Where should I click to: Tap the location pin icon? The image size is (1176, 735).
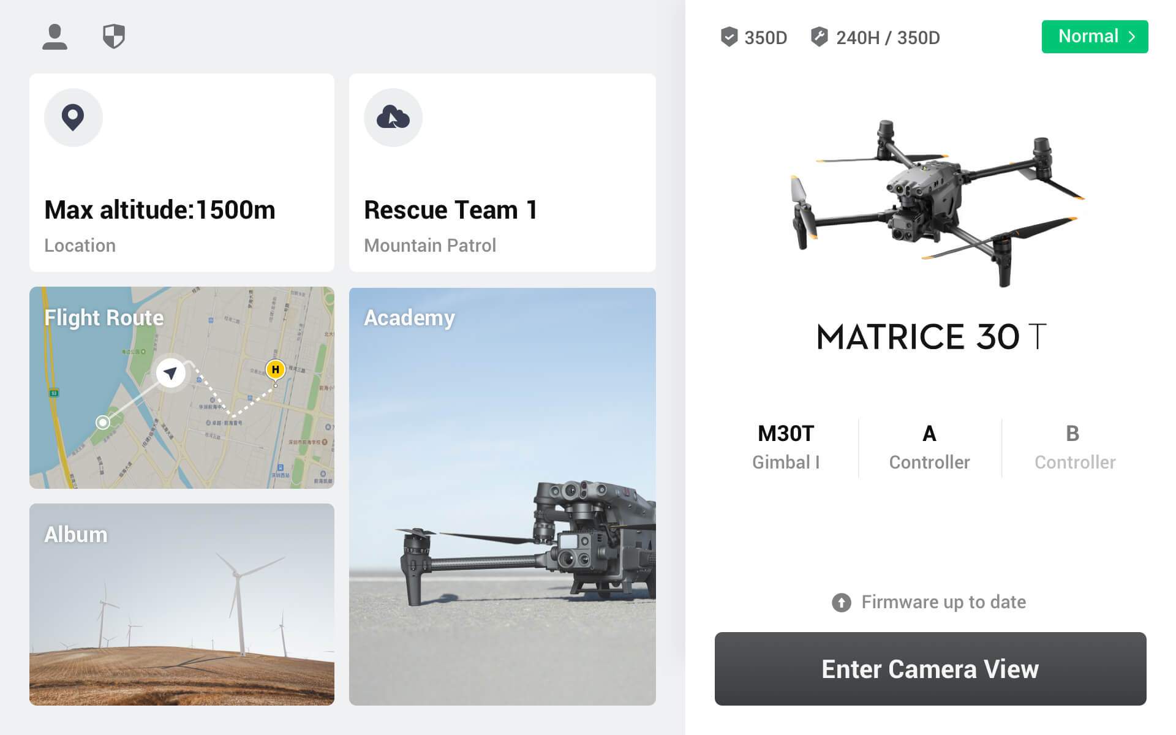(x=73, y=118)
